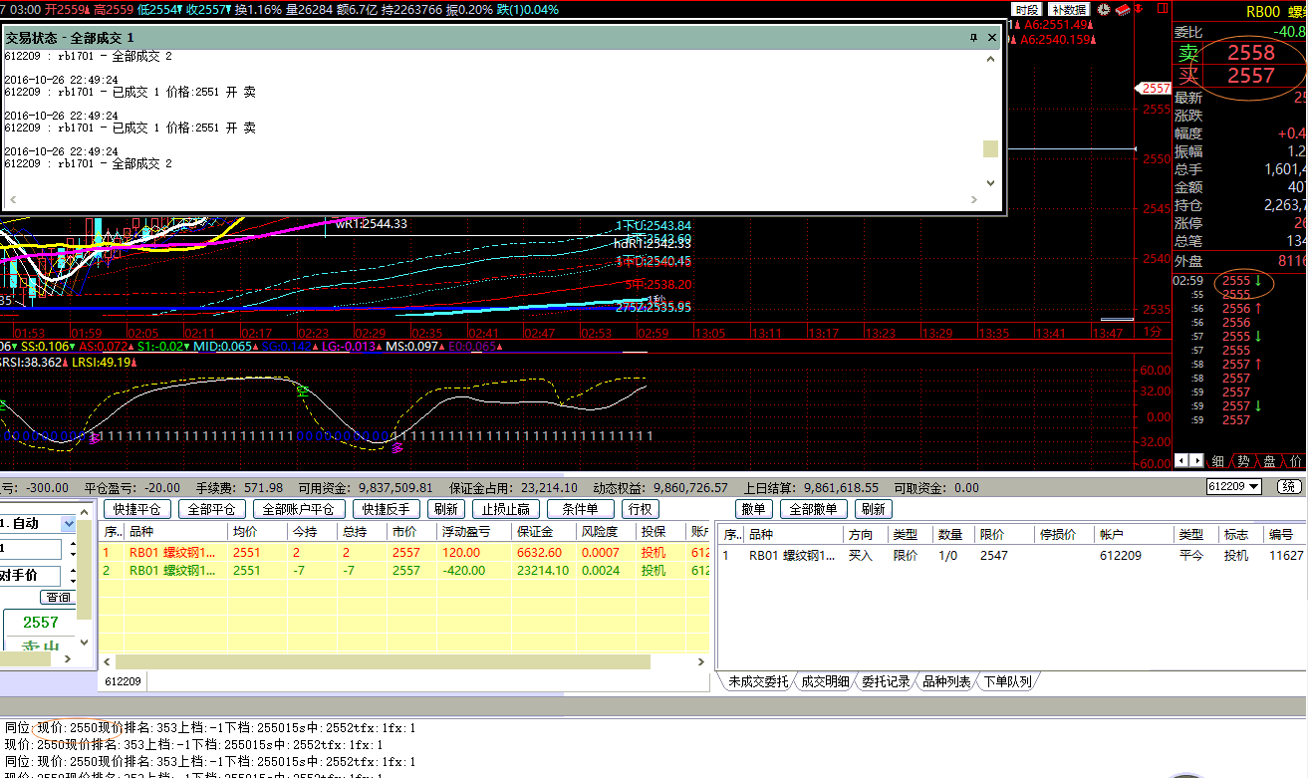The image size is (1308, 778).
Task: Click the 612209 account tab below the positions
Action: click(x=123, y=681)
